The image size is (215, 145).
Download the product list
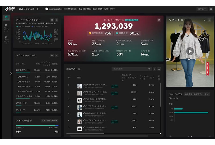tap(159, 69)
